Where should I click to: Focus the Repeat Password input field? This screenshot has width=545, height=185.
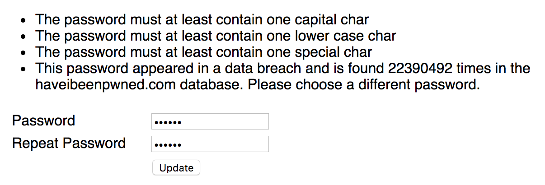(210, 144)
